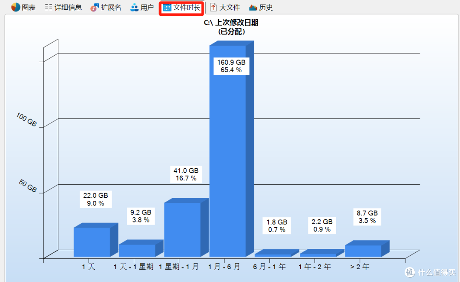
Task: Click the 50 GB axis label
Action: 28,186
